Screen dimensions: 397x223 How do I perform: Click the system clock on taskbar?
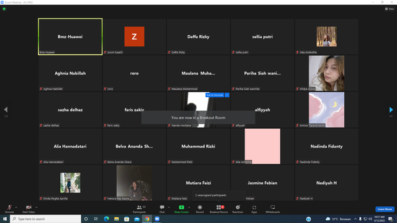(379, 219)
